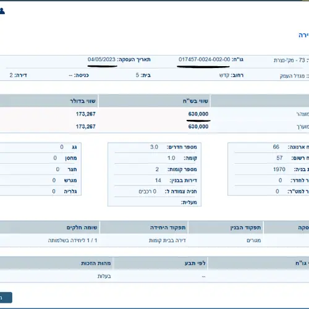Click the בעלות ownership value
Viewport: 309px width, 309px height.
pos(104,276)
